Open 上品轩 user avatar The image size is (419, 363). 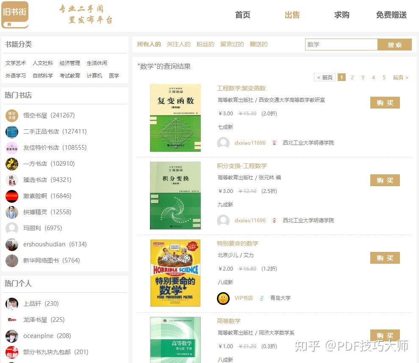[x=12, y=304]
